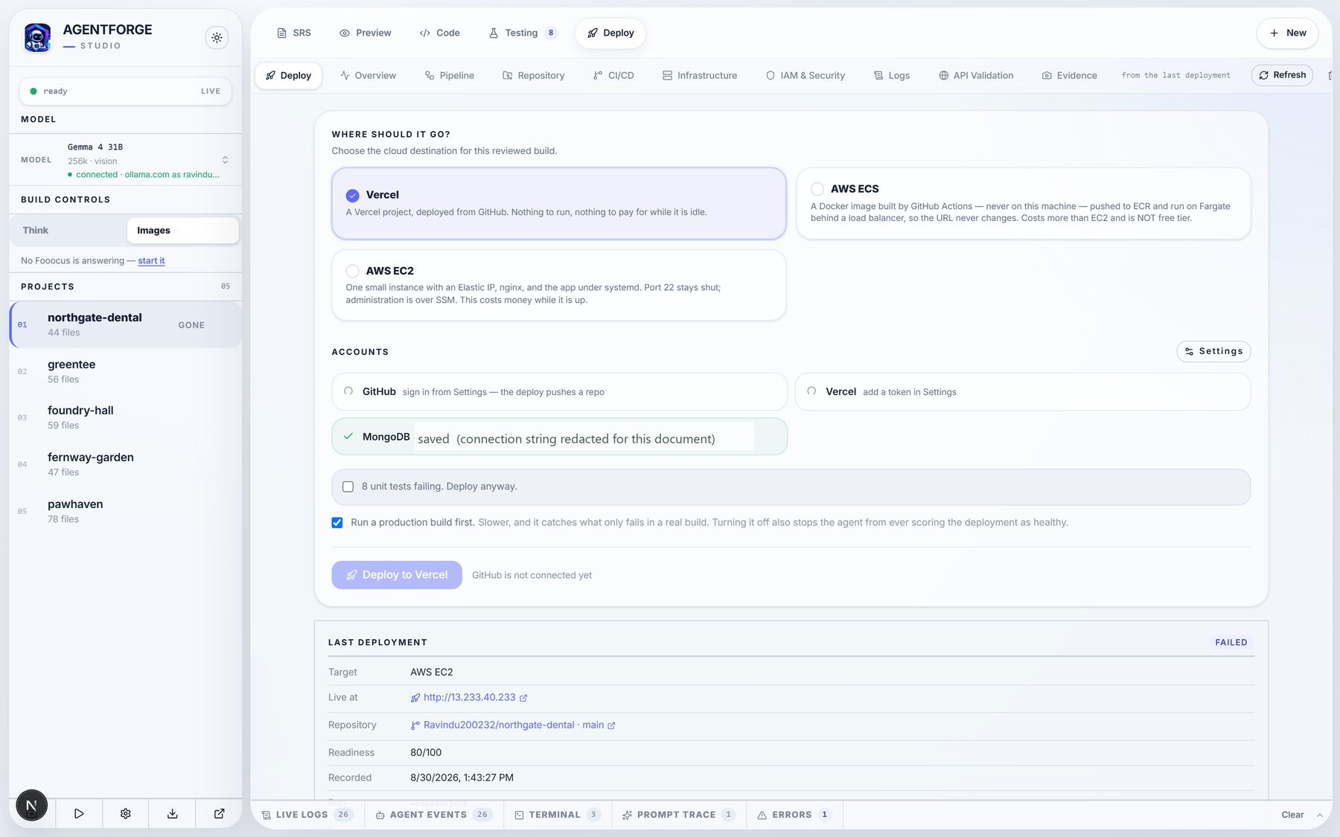Click the play icon in sidebar footer
Image resolution: width=1340 pixels, height=837 pixels.
pos(79,814)
